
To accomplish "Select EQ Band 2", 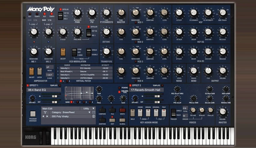I will pos(77,102).
